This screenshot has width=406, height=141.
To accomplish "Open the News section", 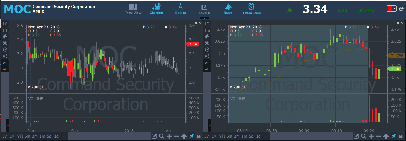I will coord(228,9).
